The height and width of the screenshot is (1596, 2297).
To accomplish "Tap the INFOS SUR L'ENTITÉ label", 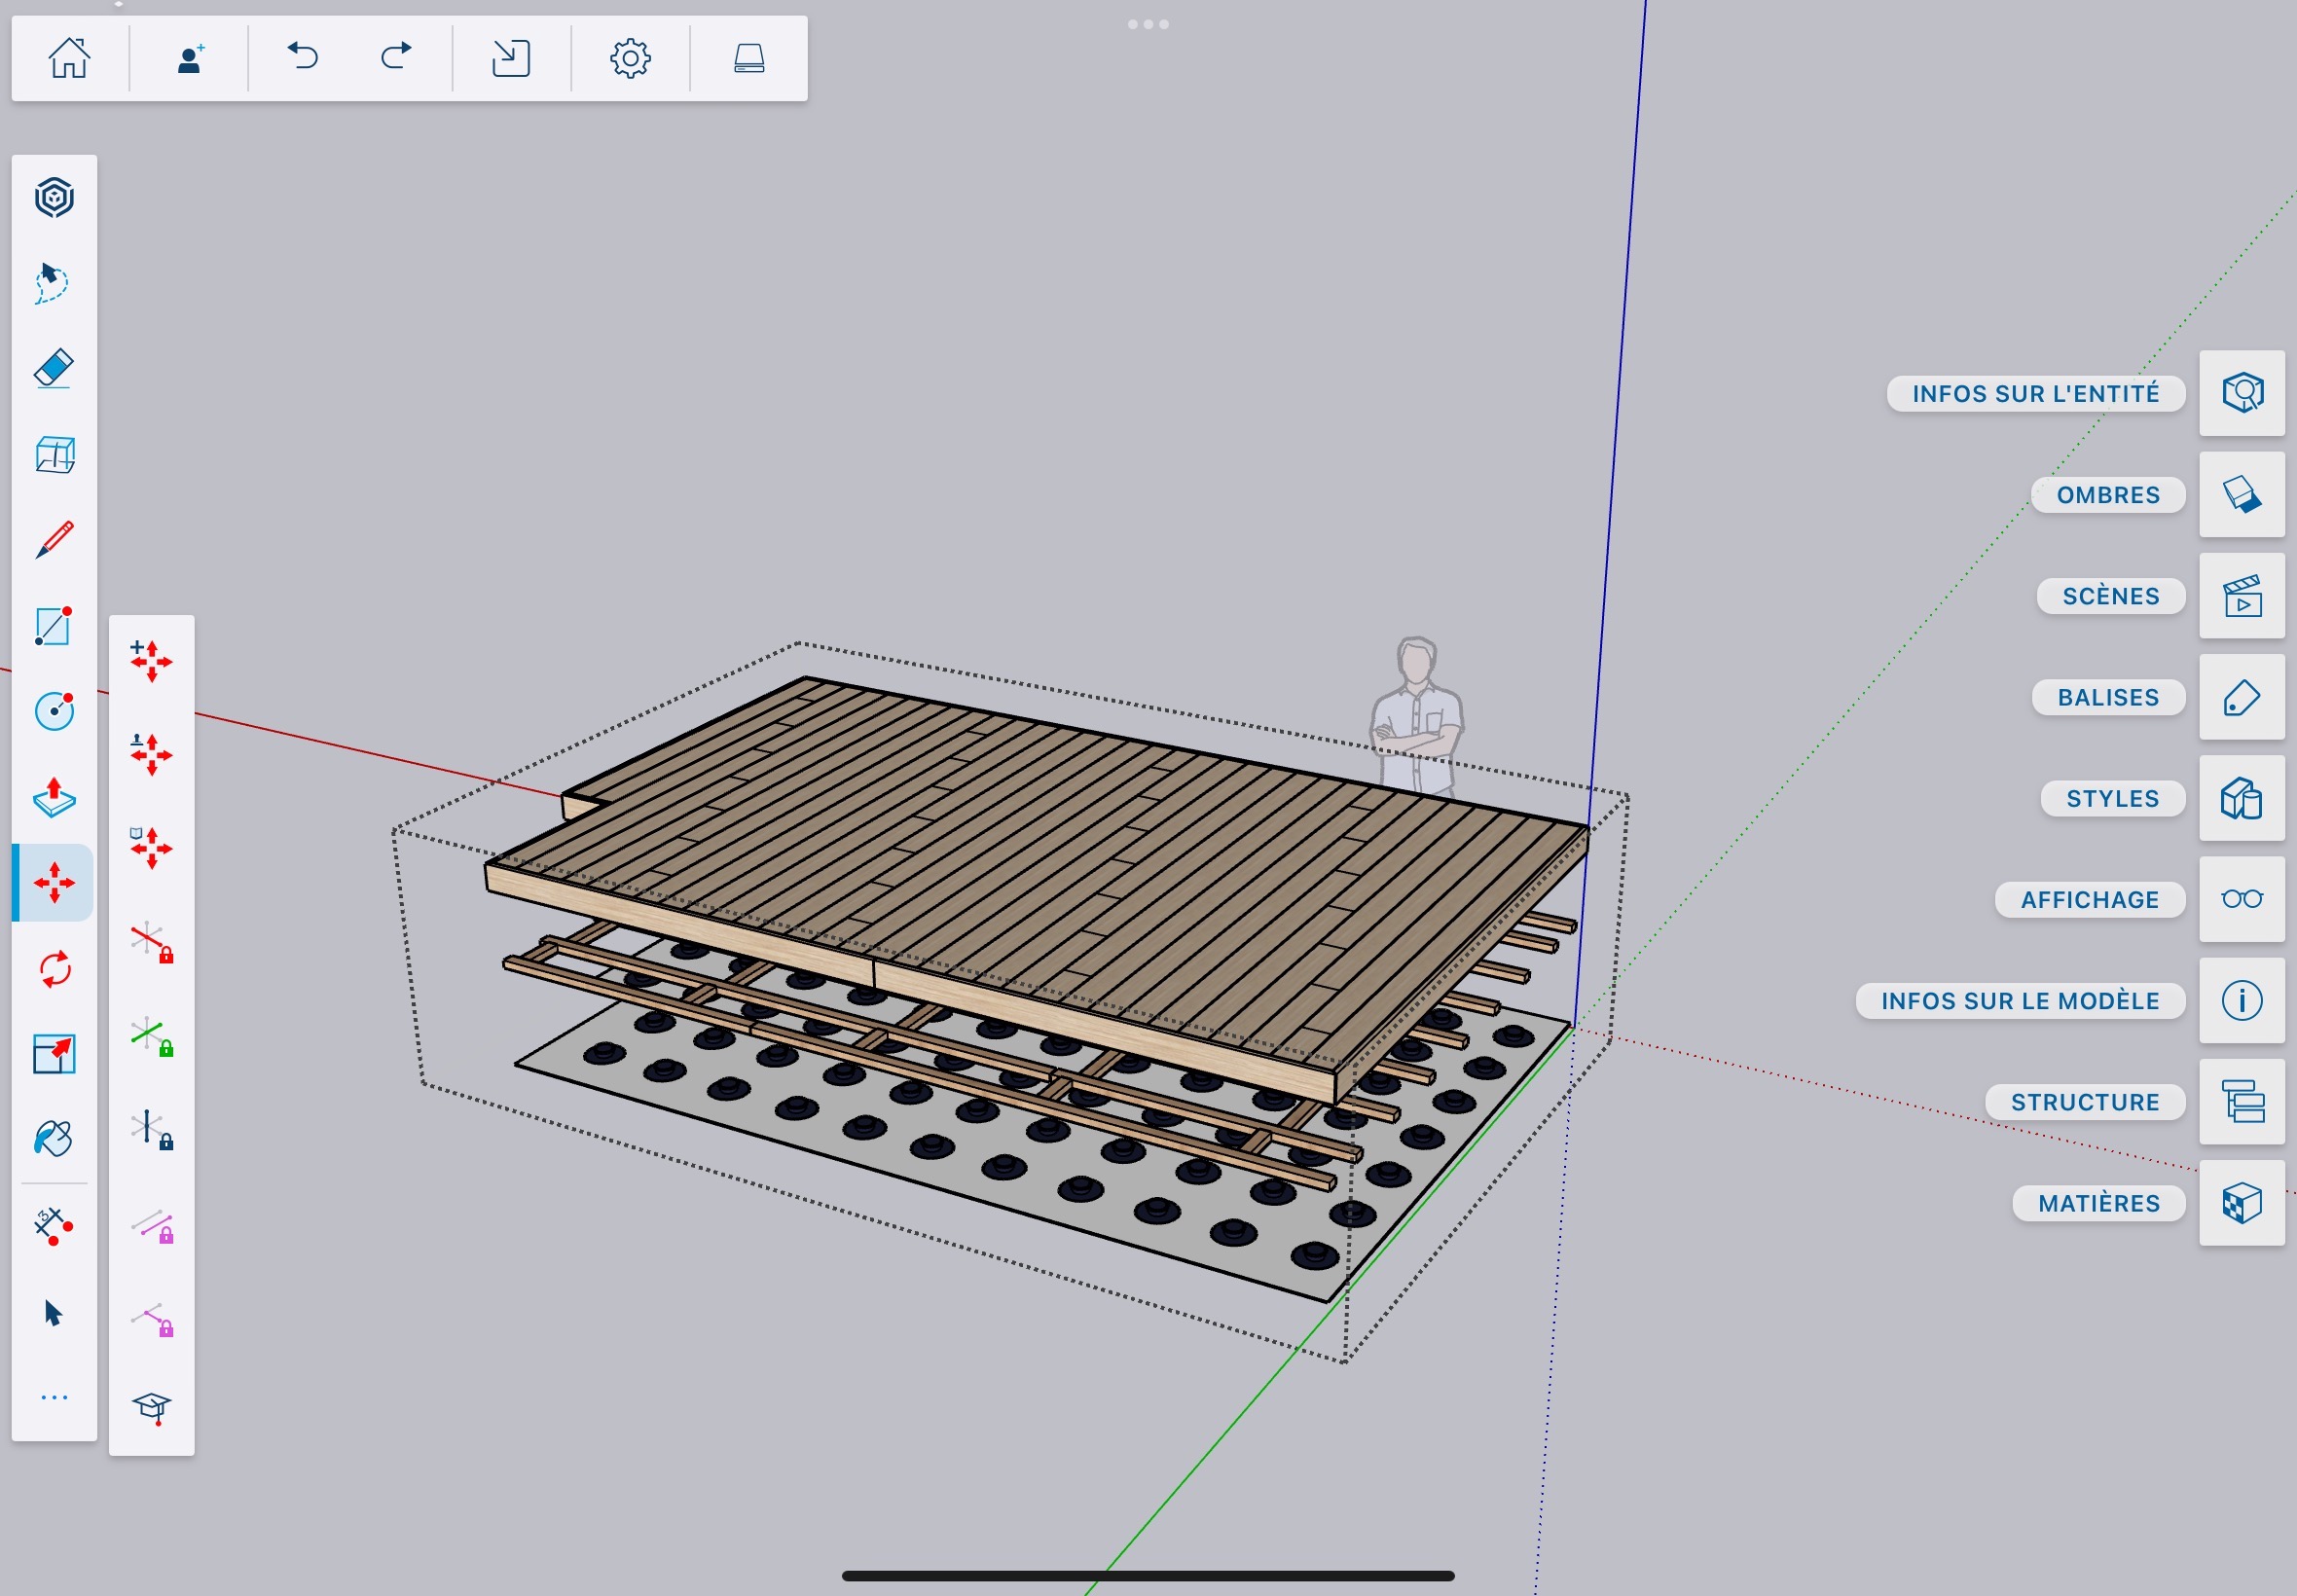I will click(2036, 394).
